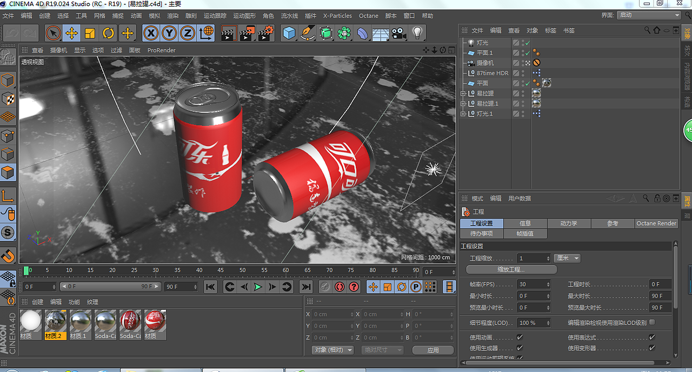Switch to the 信息 tab
The width and height of the screenshot is (692, 372).
pos(525,223)
